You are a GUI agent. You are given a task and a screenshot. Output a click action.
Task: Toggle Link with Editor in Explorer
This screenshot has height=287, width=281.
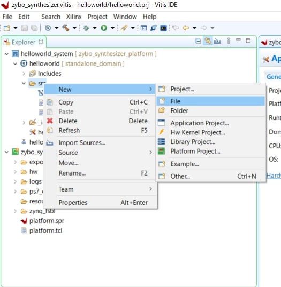[208, 41]
